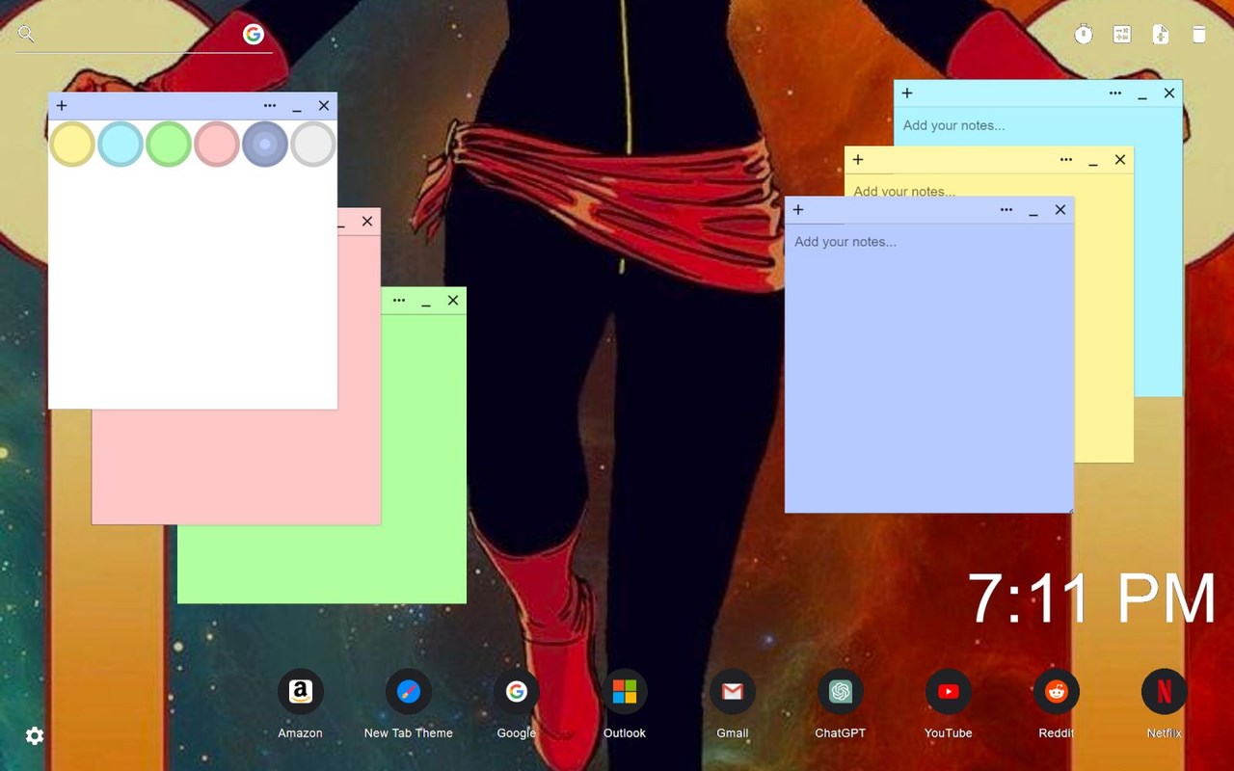Click the trash bin icon
1234x771 pixels.
click(1199, 35)
